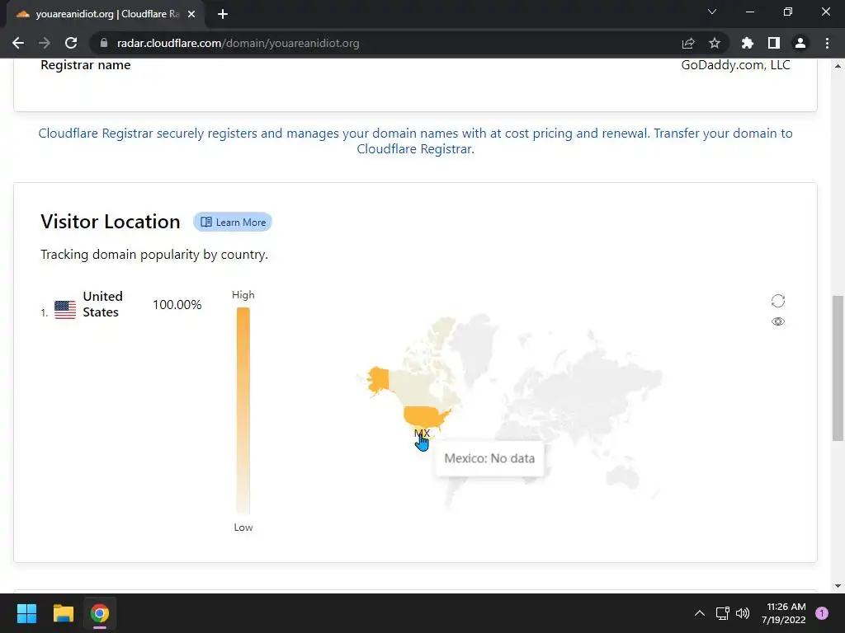Select the youareanidiot.org Cloudflare Radar tab
Screen dimensions: 845x633
[x=105, y=14]
